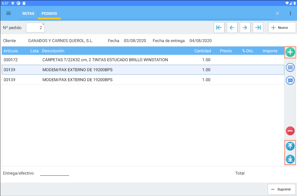Tap the battery status icon
The image size is (297, 196).
click(294, 3)
